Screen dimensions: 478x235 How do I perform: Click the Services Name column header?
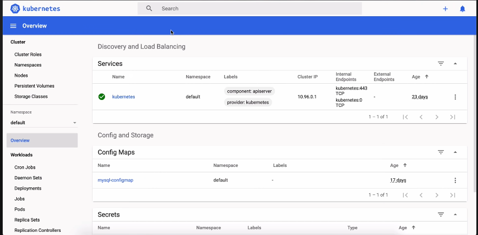[x=118, y=77]
